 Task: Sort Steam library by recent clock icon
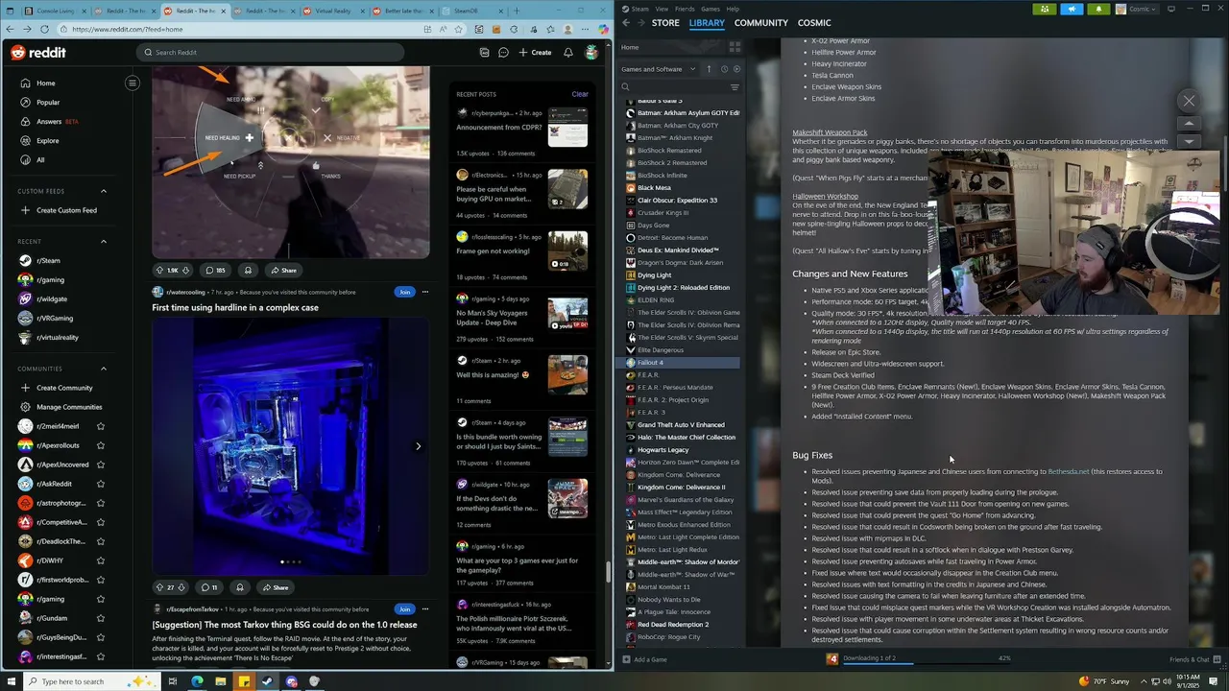(724, 69)
